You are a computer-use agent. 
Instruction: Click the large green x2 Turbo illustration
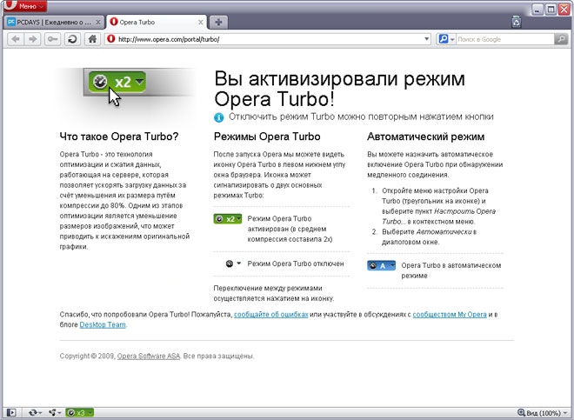tap(117, 82)
